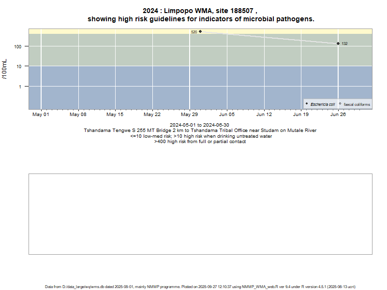This screenshot has height=290, width=387.
Task: Click the blue data source footer text
Action: coord(200,287)
